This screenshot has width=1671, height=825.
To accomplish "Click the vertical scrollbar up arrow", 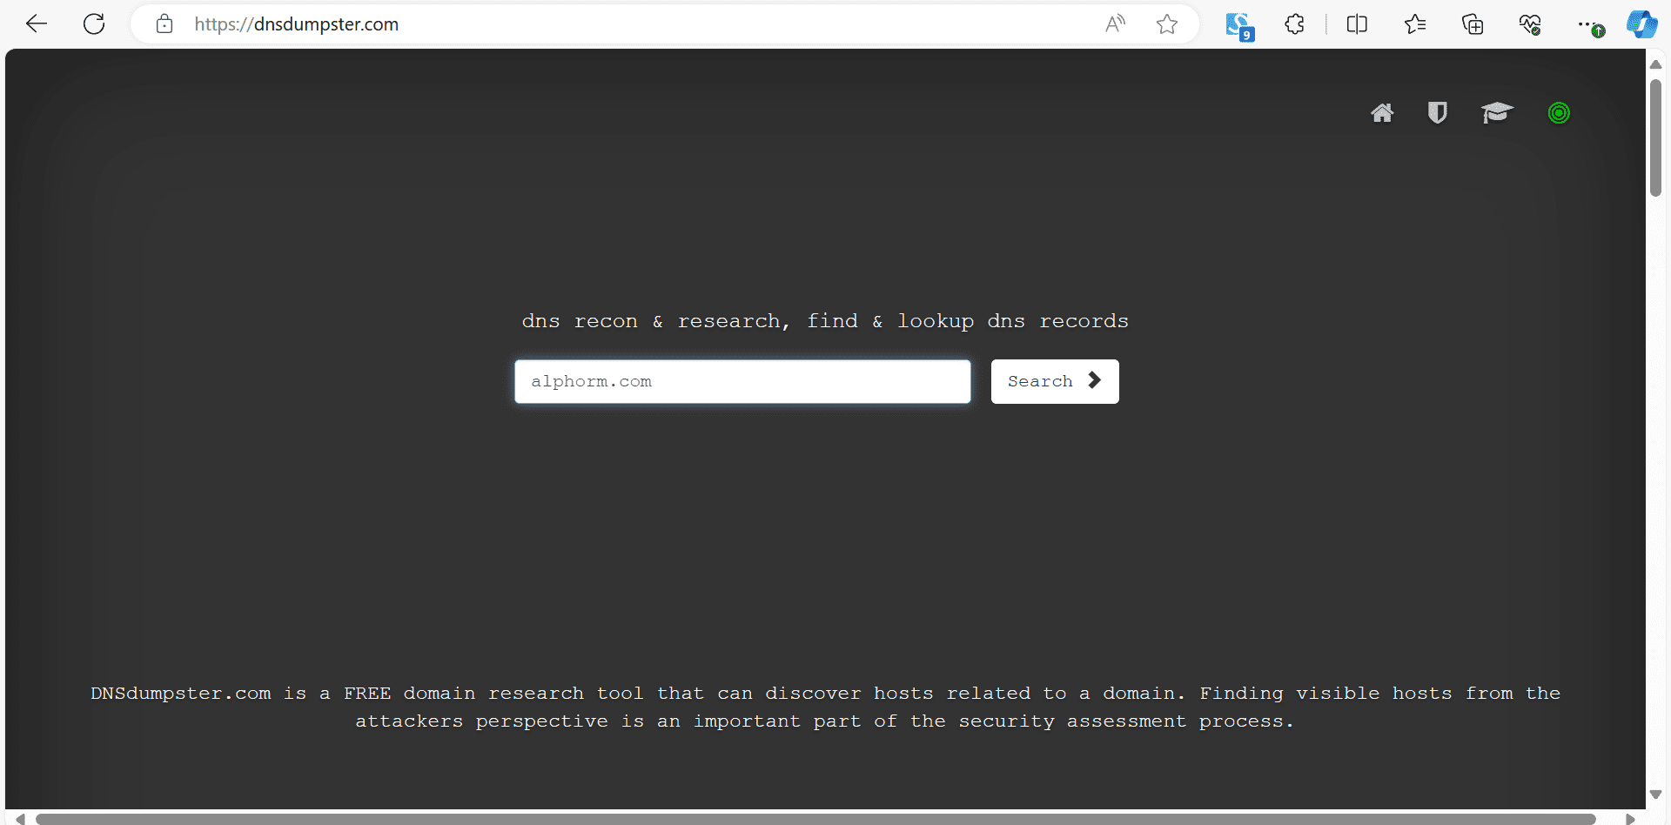I will [1656, 64].
